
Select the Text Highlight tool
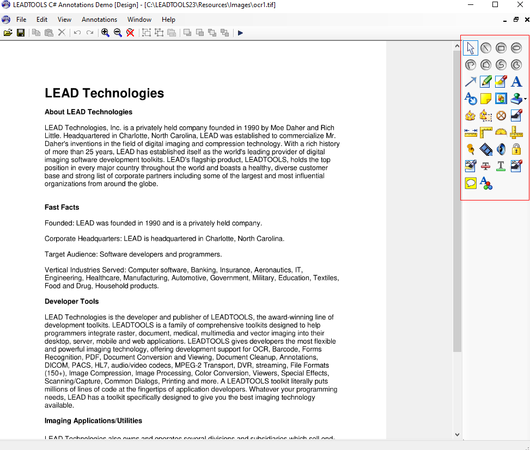click(471, 166)
